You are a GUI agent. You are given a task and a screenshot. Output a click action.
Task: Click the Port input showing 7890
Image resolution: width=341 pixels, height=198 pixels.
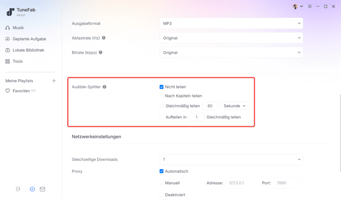[288, 183]
